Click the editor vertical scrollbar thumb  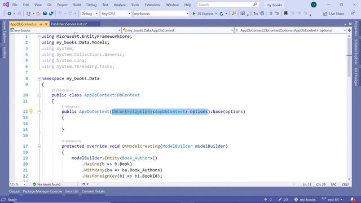[349, 58]
